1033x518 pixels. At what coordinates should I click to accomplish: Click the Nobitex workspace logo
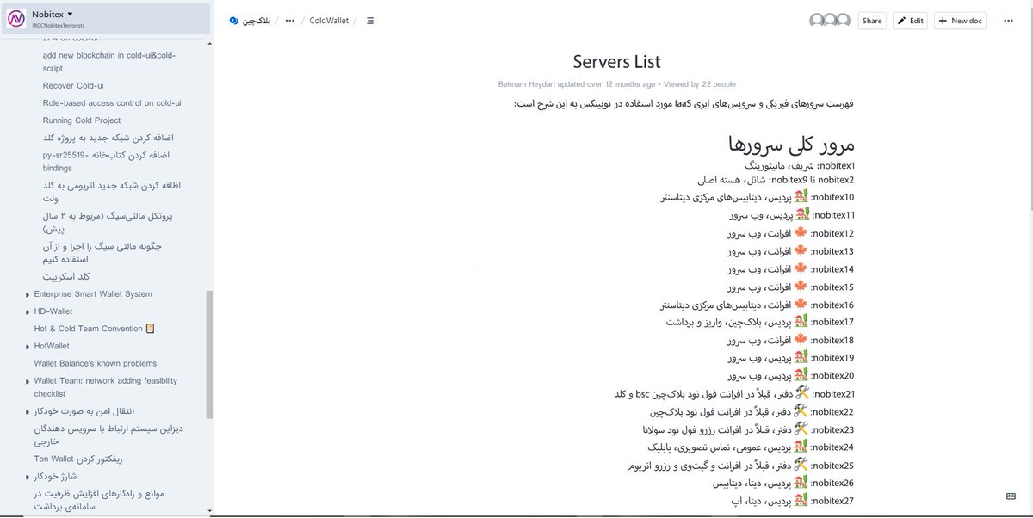click(16, 19)
